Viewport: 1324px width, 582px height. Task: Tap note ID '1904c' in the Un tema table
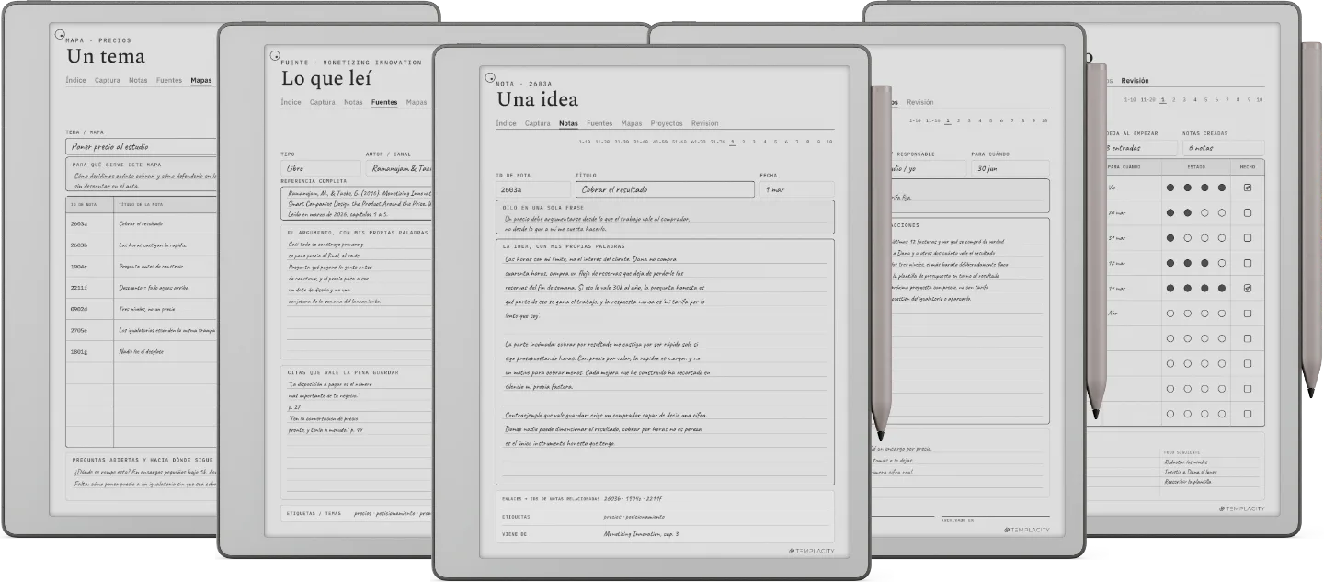(x=77, y=267)
